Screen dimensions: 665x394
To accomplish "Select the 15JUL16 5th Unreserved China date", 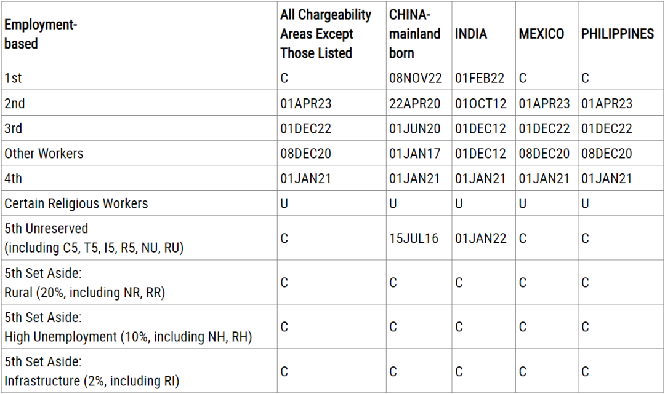I will (x=414, y=238).
